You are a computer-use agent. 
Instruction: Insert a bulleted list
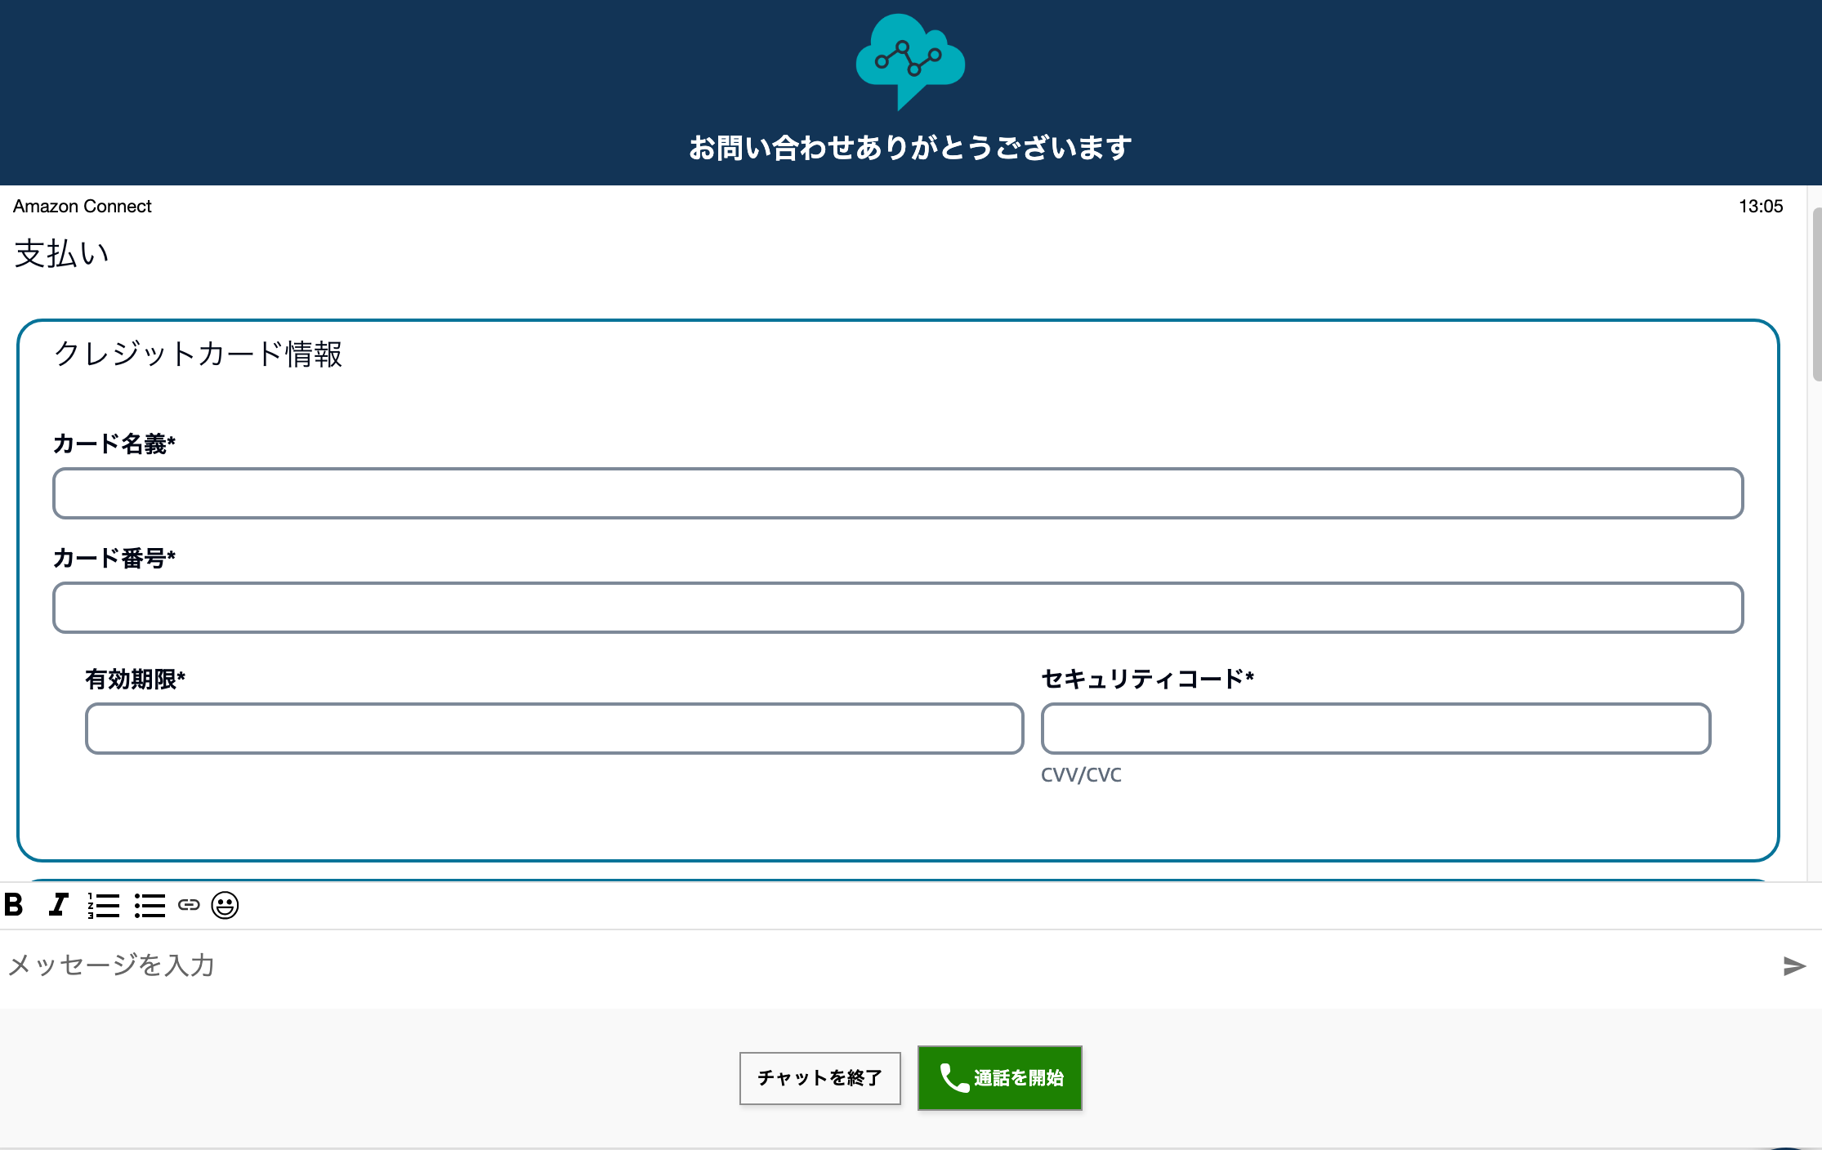point(150,905)
